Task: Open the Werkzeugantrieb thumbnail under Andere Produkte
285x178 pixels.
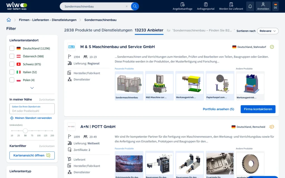Action: pyautogui.click(x=250, y=86)
